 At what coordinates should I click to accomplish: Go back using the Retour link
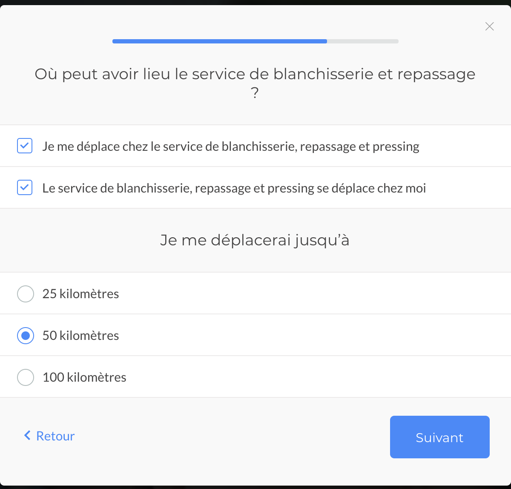[49, 436]
